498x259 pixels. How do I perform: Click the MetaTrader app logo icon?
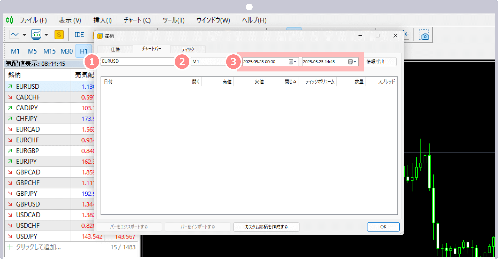[10, 20]
